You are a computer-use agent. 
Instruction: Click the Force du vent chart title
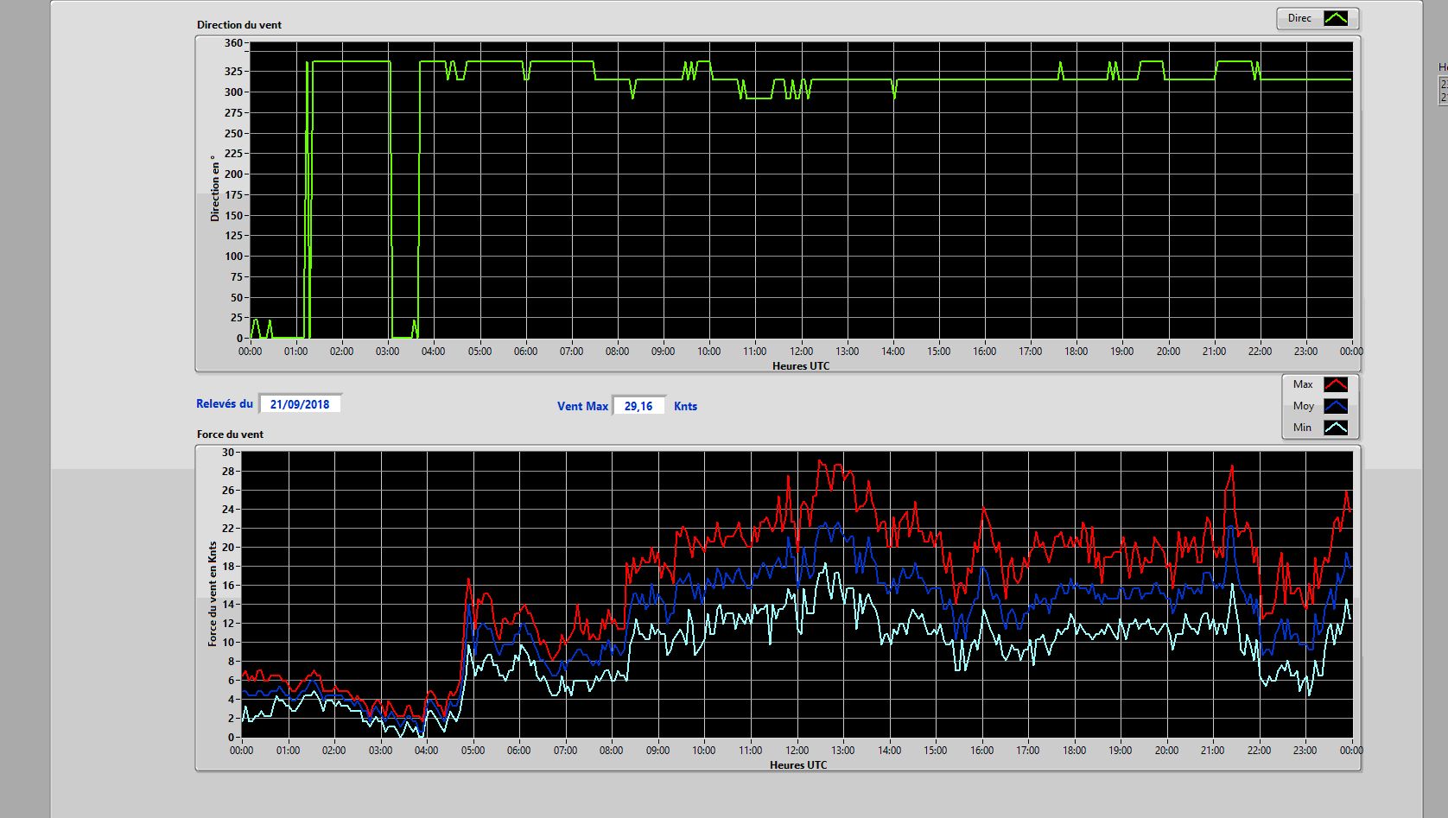230,434
